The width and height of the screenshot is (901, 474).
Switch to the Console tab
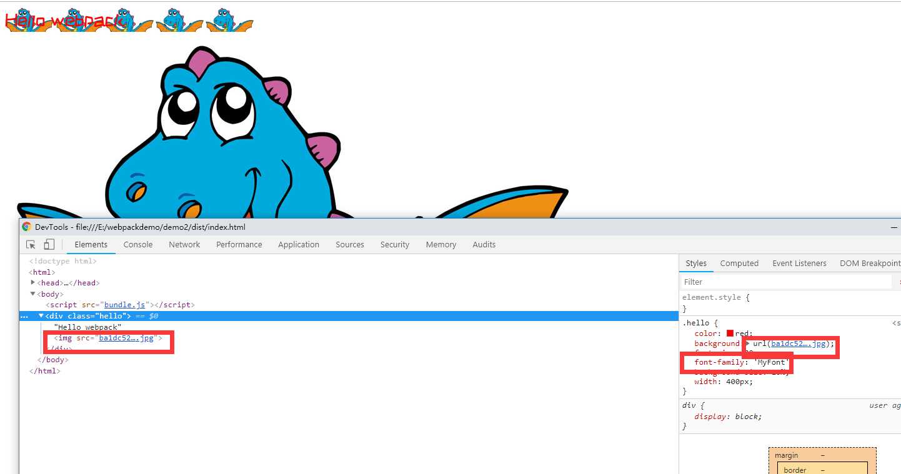(138, 244)
